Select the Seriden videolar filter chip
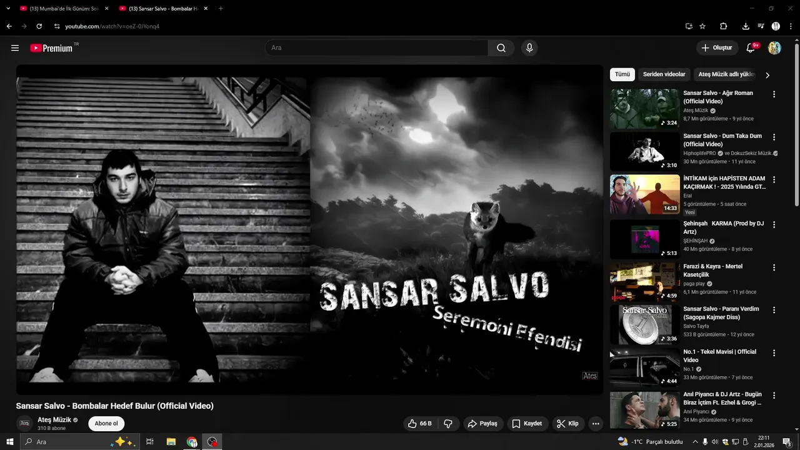 tap(664, 74)
